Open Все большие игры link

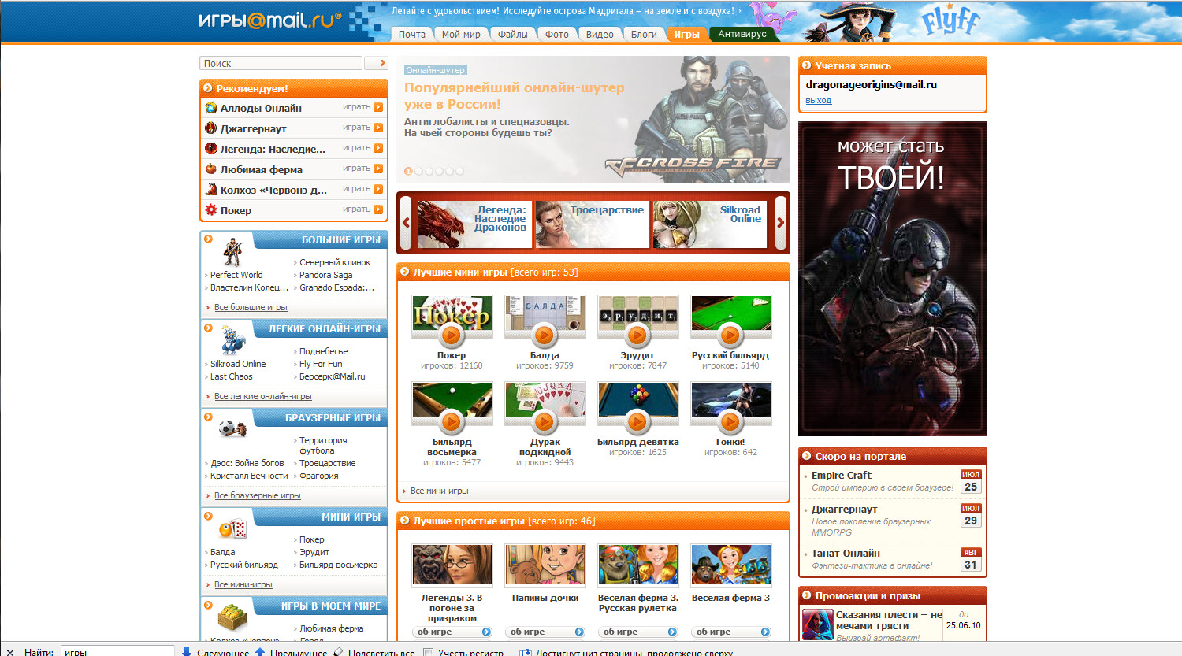point(251,307)
